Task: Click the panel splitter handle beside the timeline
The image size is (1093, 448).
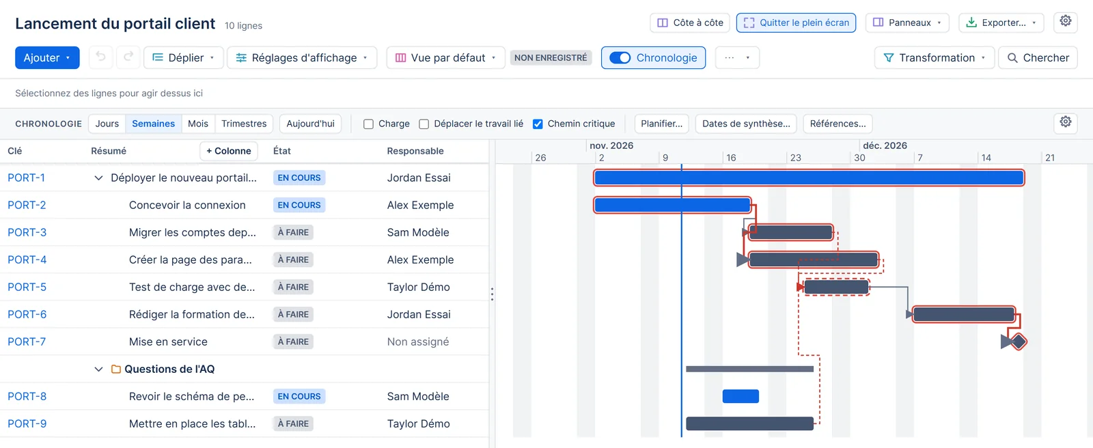Action: pyautogui.click(x=492, y=294)
